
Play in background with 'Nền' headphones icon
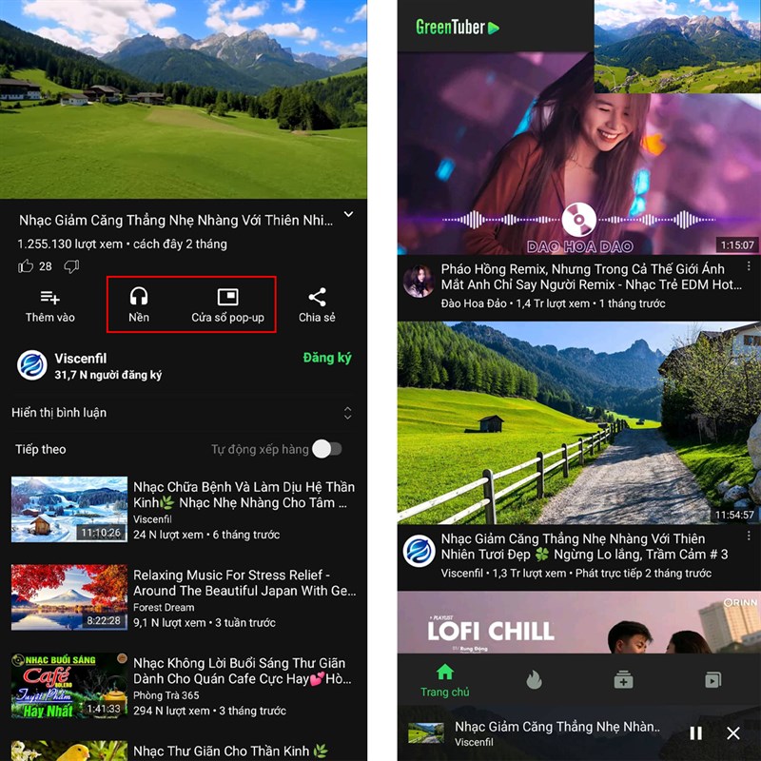[x=139, y=304]
